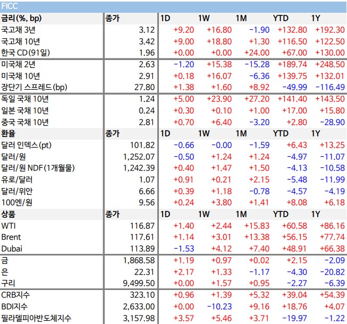347x324 pixels.
Task: Click Brent row label
Action: pos(11,237)
